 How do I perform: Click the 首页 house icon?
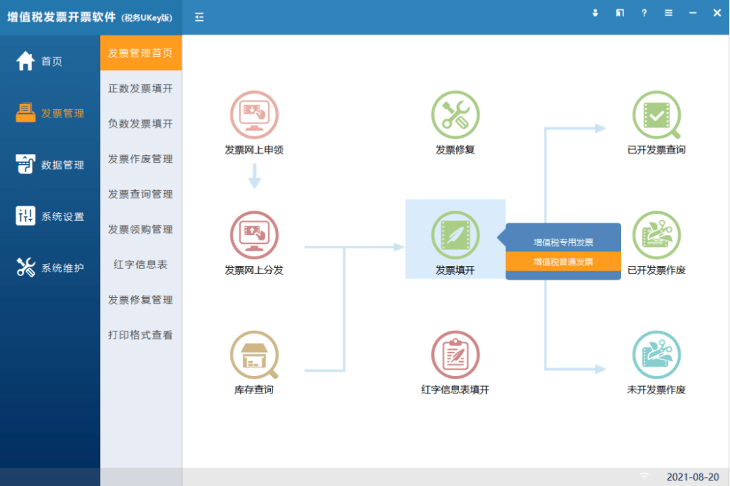[25, 61]
